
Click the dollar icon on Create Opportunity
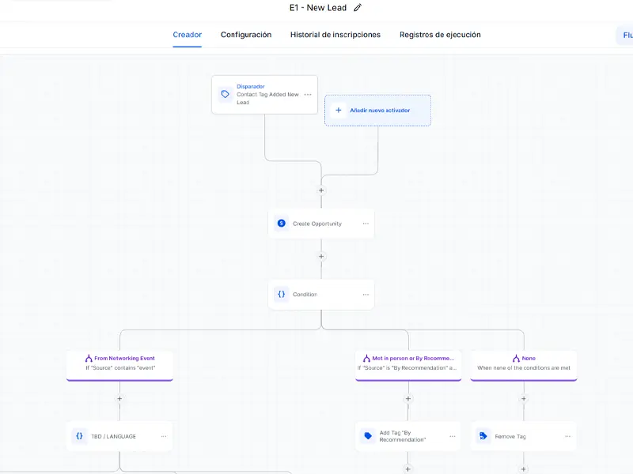(x=281, y=224)
